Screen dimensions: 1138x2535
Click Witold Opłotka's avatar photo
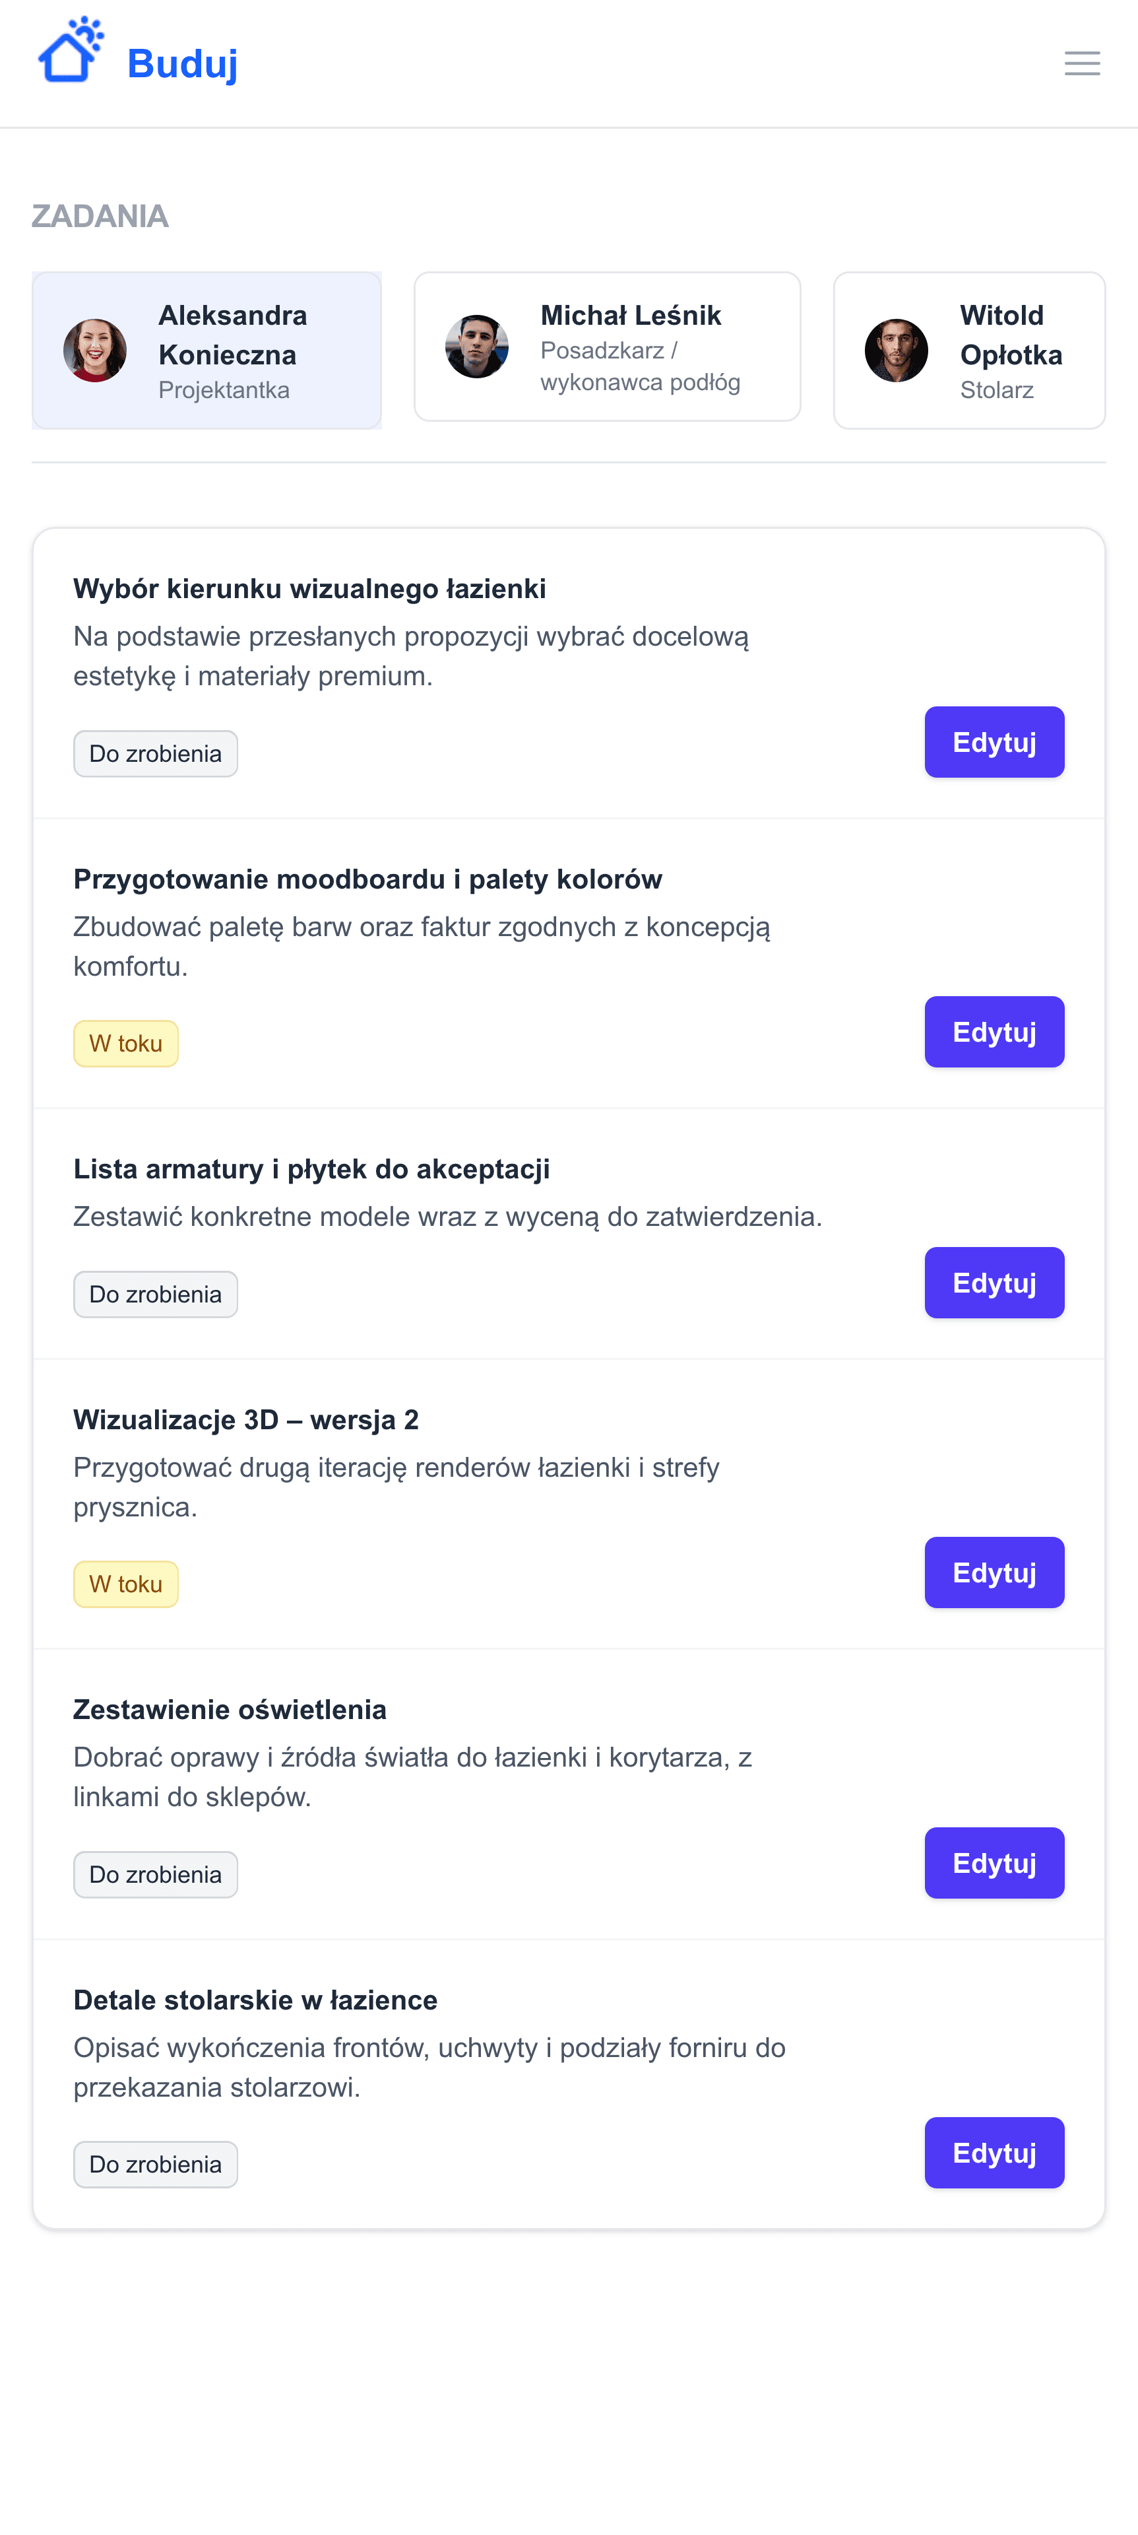(x=896, y=351)
